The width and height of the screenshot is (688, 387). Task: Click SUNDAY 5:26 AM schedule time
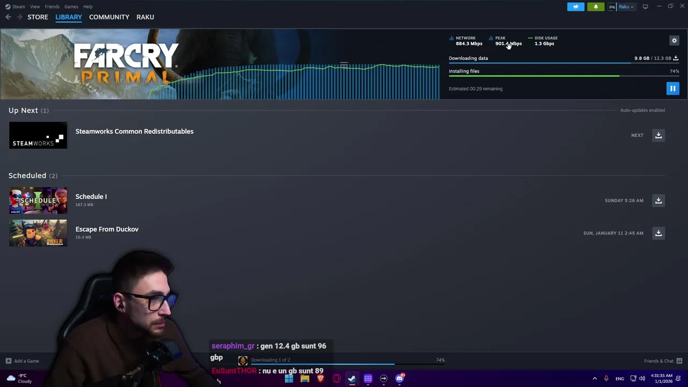point(624,200)
